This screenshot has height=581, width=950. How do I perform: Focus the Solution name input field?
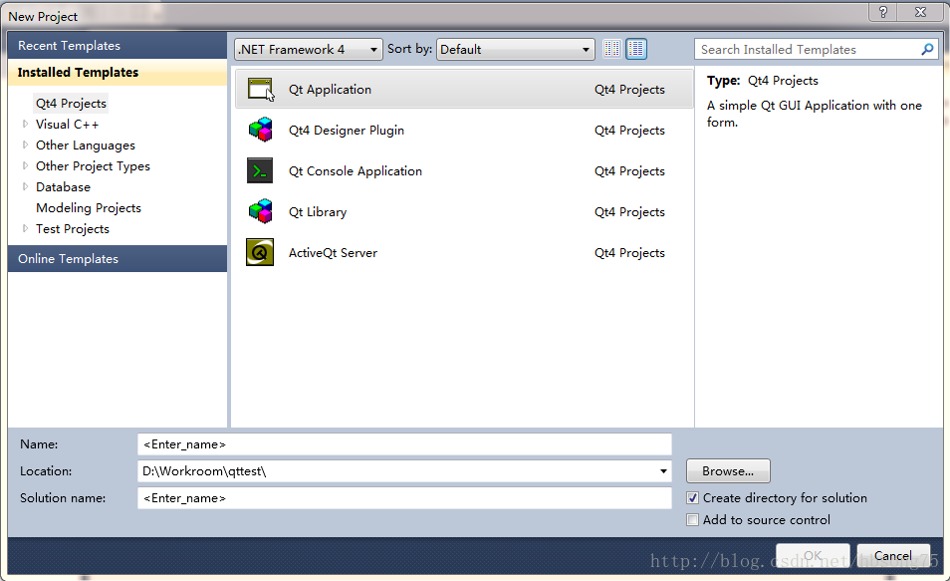(x=404, y=498)
